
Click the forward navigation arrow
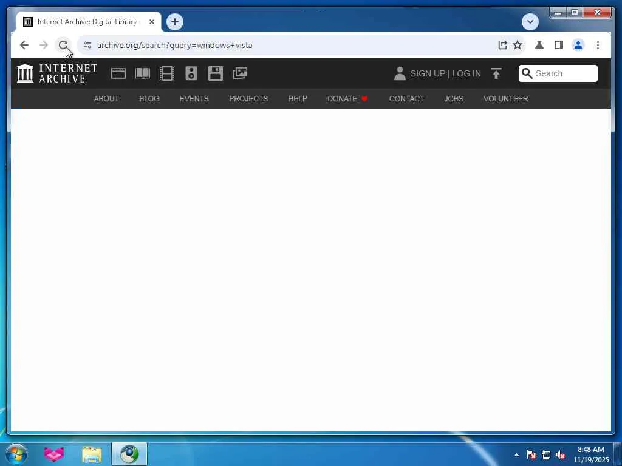[44, 45]
